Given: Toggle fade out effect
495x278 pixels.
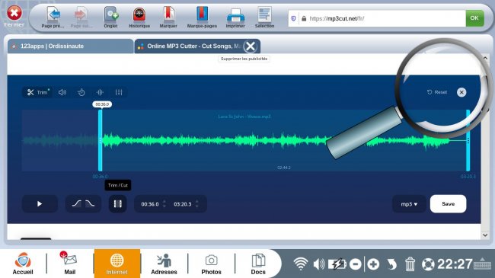Looking at the screenshot, I should tap(90, 204).
